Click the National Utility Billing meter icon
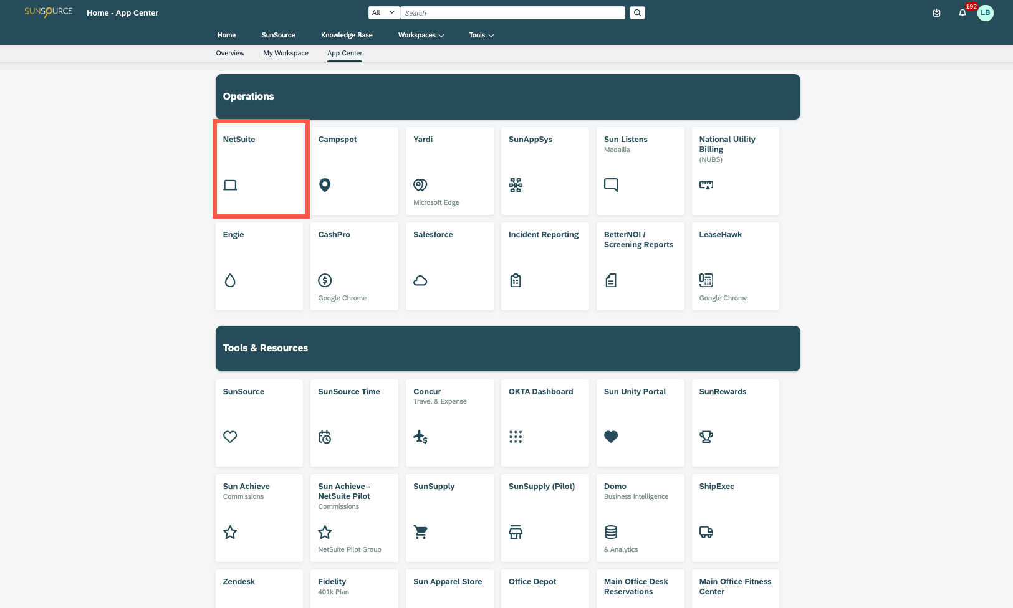 706,185
